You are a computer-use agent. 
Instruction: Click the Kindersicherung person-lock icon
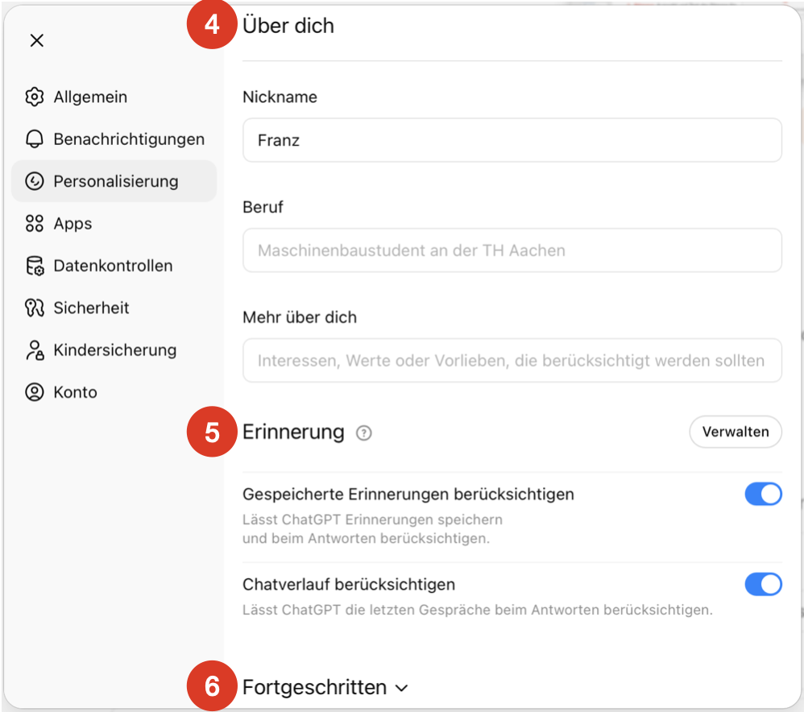(x=34, y=350)
